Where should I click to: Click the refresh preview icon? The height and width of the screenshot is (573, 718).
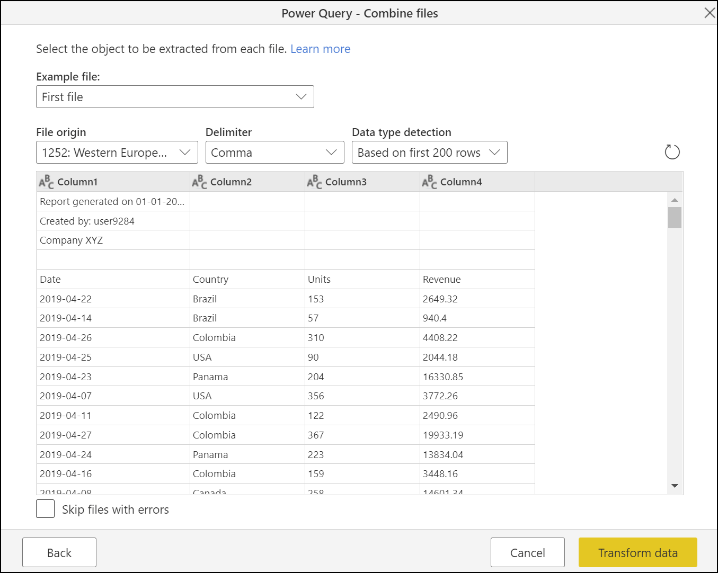672,151
